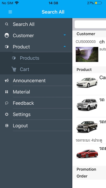Click the Announcement megaphone icon
Screen dimensions: 106x188
pos(7,80)
